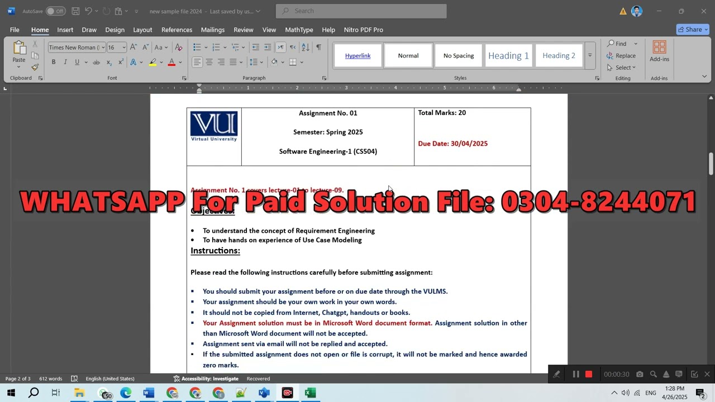Apply red font color
The height and width of the screenshot is (402, 715).
coord(171,62)
